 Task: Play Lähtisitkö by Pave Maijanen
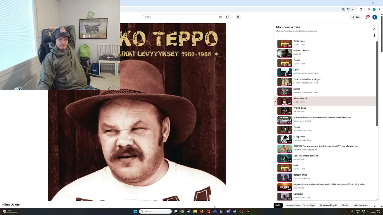click(x=325, y=196)
